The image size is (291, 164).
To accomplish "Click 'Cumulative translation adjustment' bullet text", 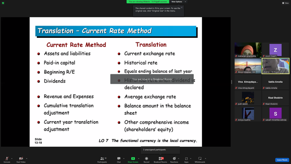I will point(69,109).
